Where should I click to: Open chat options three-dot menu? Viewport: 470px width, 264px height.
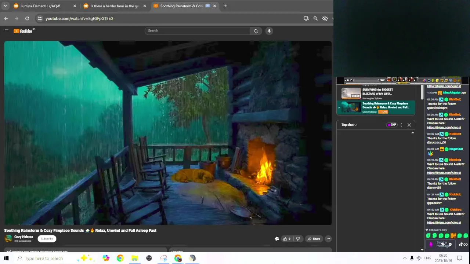(402, 125)
